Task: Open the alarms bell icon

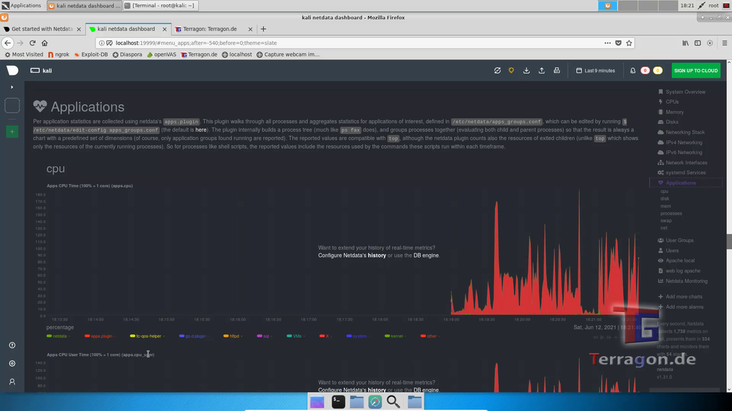Action: tap(633, 71)
